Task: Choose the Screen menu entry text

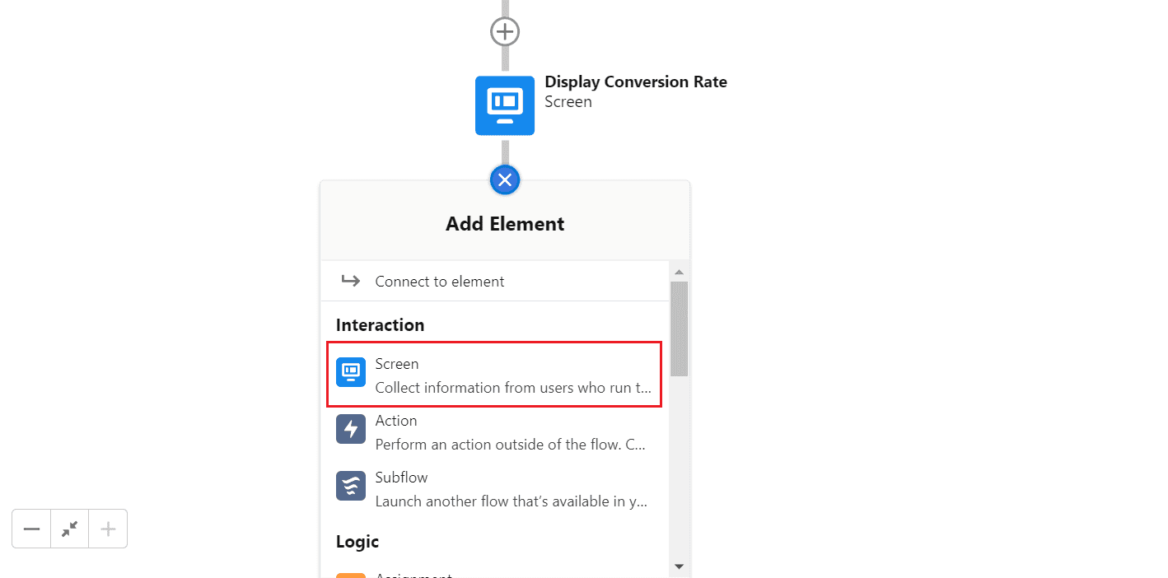Action: pos(397,364)
